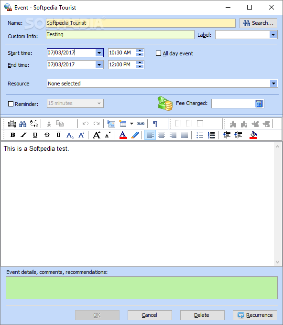
Task: Toggle bold formatting
Action: click(12, 135)
